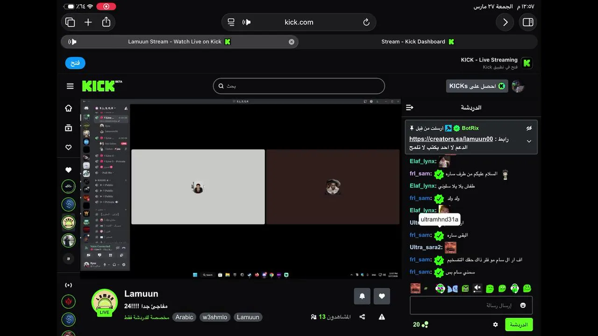Hide the pinned message with eye icon
This screenshot has width=598, height=336.
tap(529, 128)
